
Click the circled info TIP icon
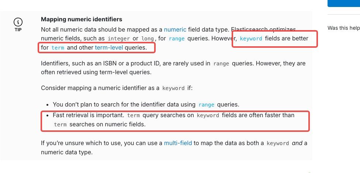coord(18,22)
